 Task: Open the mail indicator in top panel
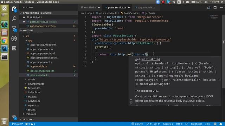[x=188, y=2]
